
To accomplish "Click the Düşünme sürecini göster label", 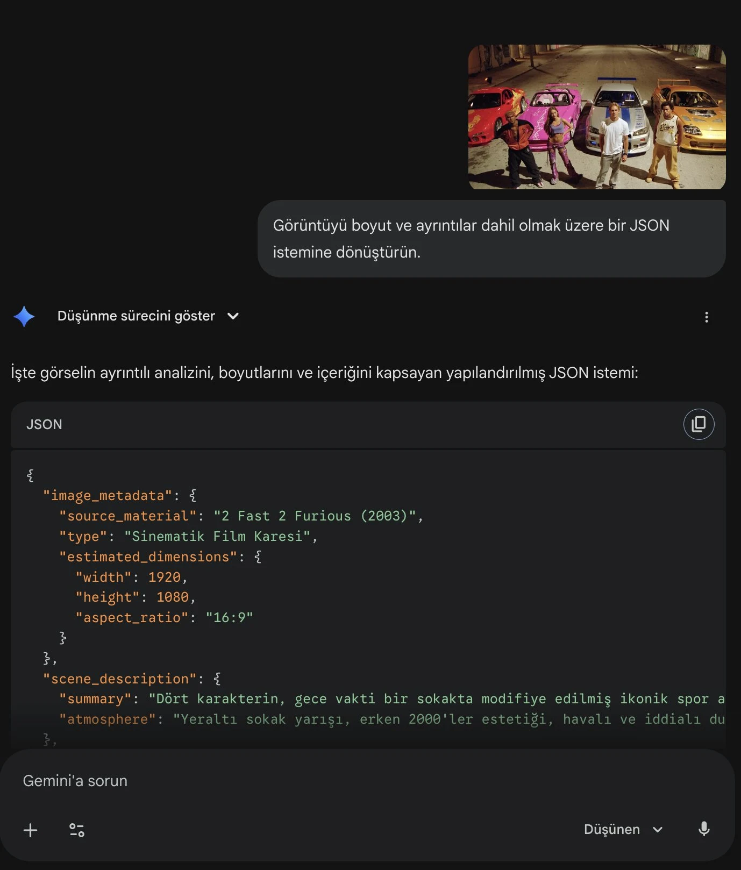I will pos(136,316).
